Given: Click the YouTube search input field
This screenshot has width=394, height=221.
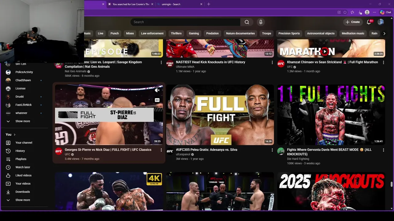Looking at the screenshot, I should tap(185, 22).
